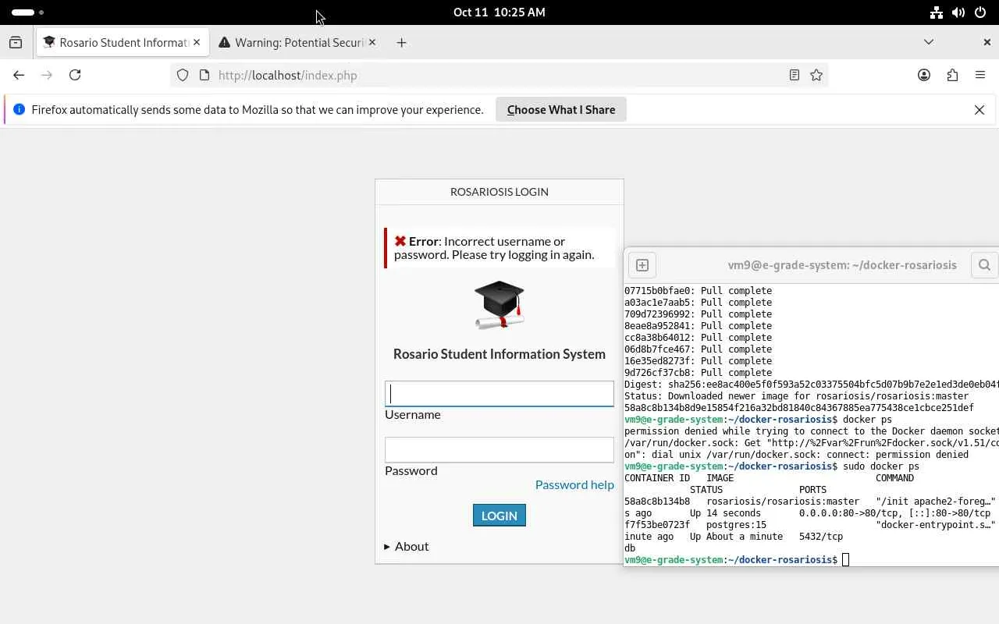Click the 'CONTAINER ID' header in terminal

tap(657, 478)
